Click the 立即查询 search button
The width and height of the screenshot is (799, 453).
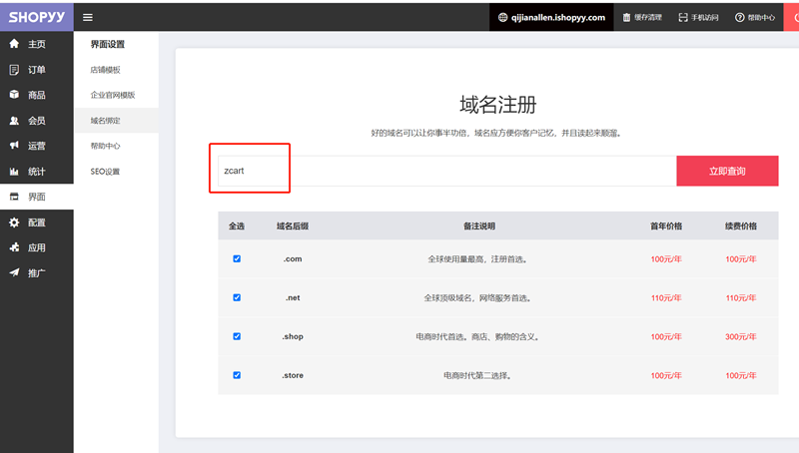[727, 171]
